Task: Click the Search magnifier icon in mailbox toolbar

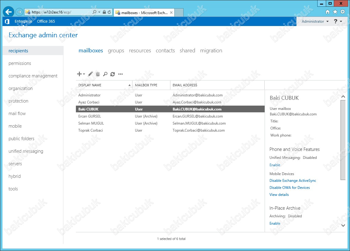Action: pyautogui.click(x=105, y=74)
